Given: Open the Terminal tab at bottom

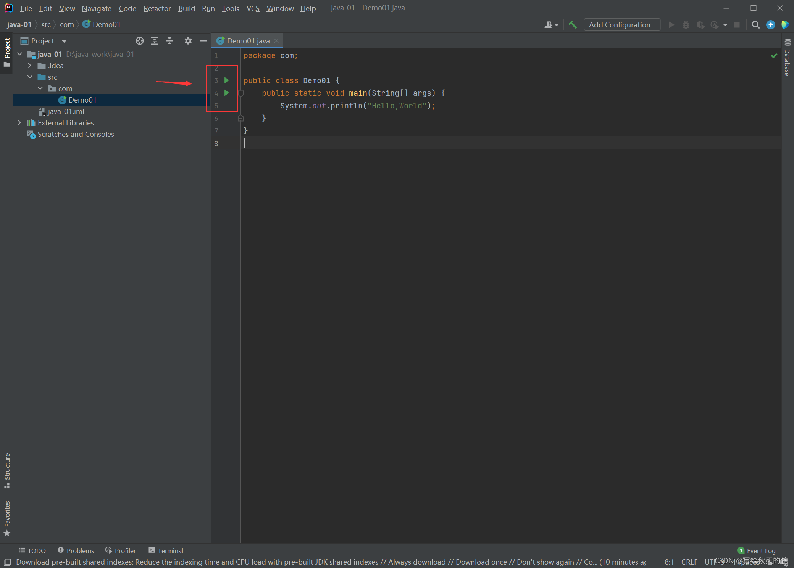Looking at the screenshot, I should [x=166, y=550].
